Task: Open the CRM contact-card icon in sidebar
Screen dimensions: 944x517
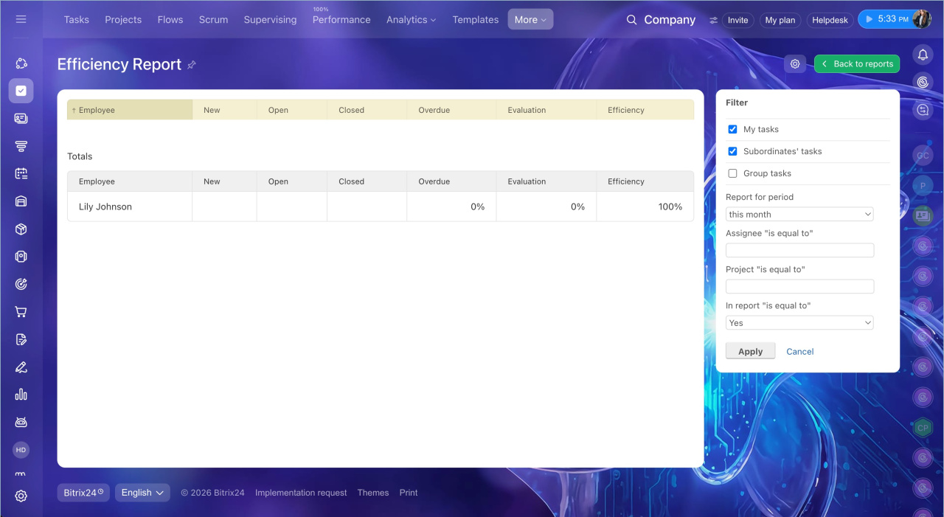Action: [21, 118]
